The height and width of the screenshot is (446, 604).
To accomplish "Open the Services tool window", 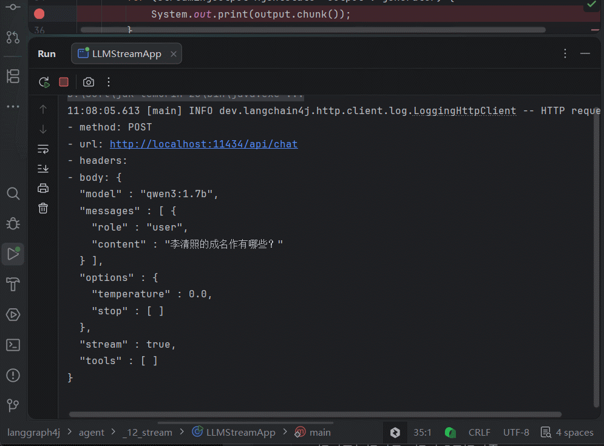I will pyautogui.click(x=13, y=315).
